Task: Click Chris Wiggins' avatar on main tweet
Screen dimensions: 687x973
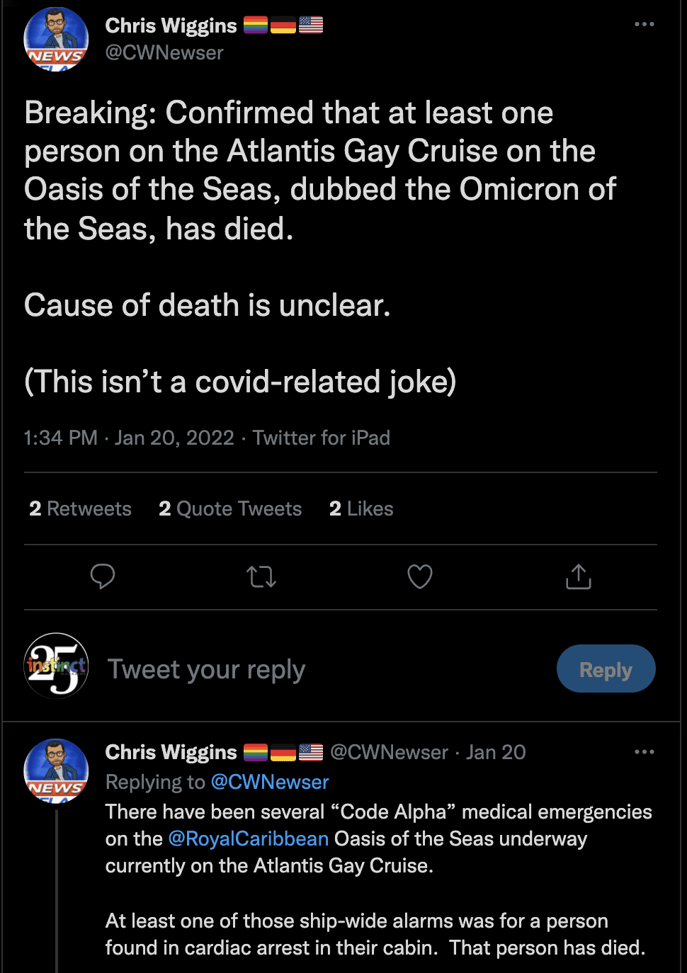Action: [x=56, y=39]
